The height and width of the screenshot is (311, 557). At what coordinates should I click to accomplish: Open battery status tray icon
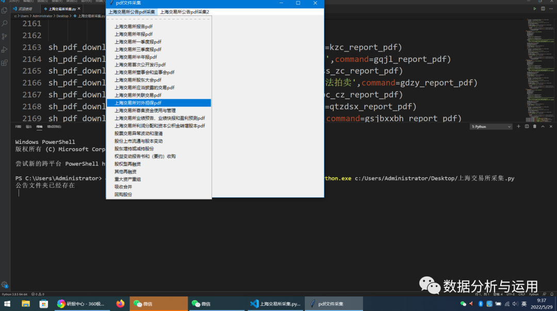point(498,304)
